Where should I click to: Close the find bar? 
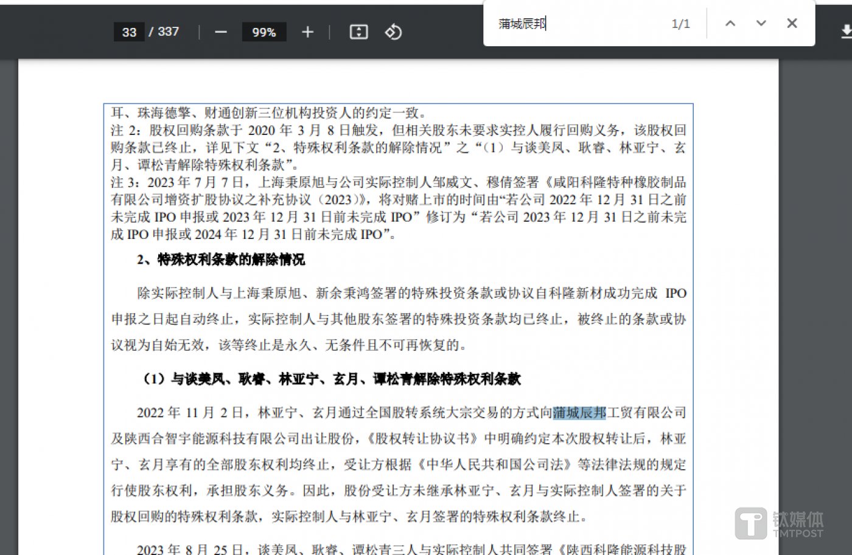792,24
